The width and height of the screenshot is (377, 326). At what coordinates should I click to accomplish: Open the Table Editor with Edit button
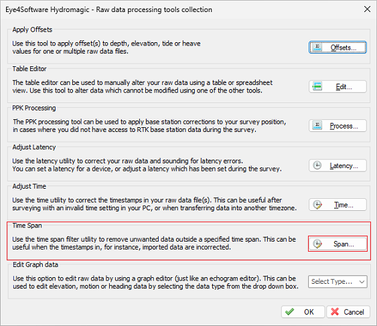(337, 86)
